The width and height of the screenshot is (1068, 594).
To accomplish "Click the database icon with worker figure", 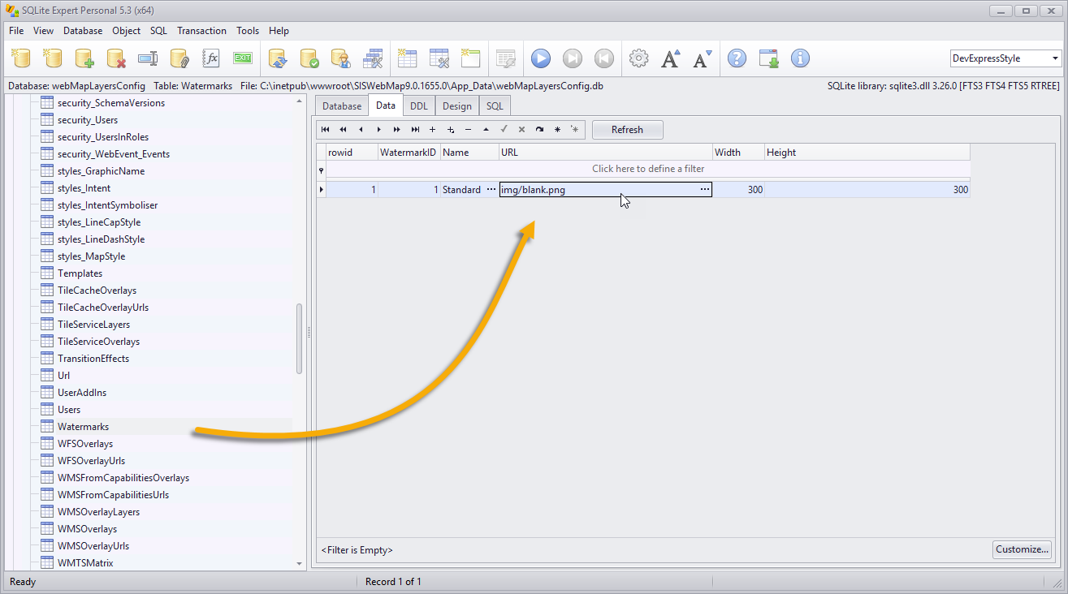I will [x=341, y=58].
